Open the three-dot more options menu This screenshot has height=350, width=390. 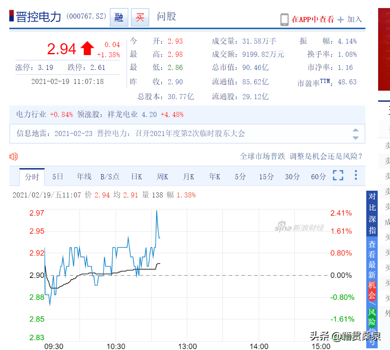356,175
